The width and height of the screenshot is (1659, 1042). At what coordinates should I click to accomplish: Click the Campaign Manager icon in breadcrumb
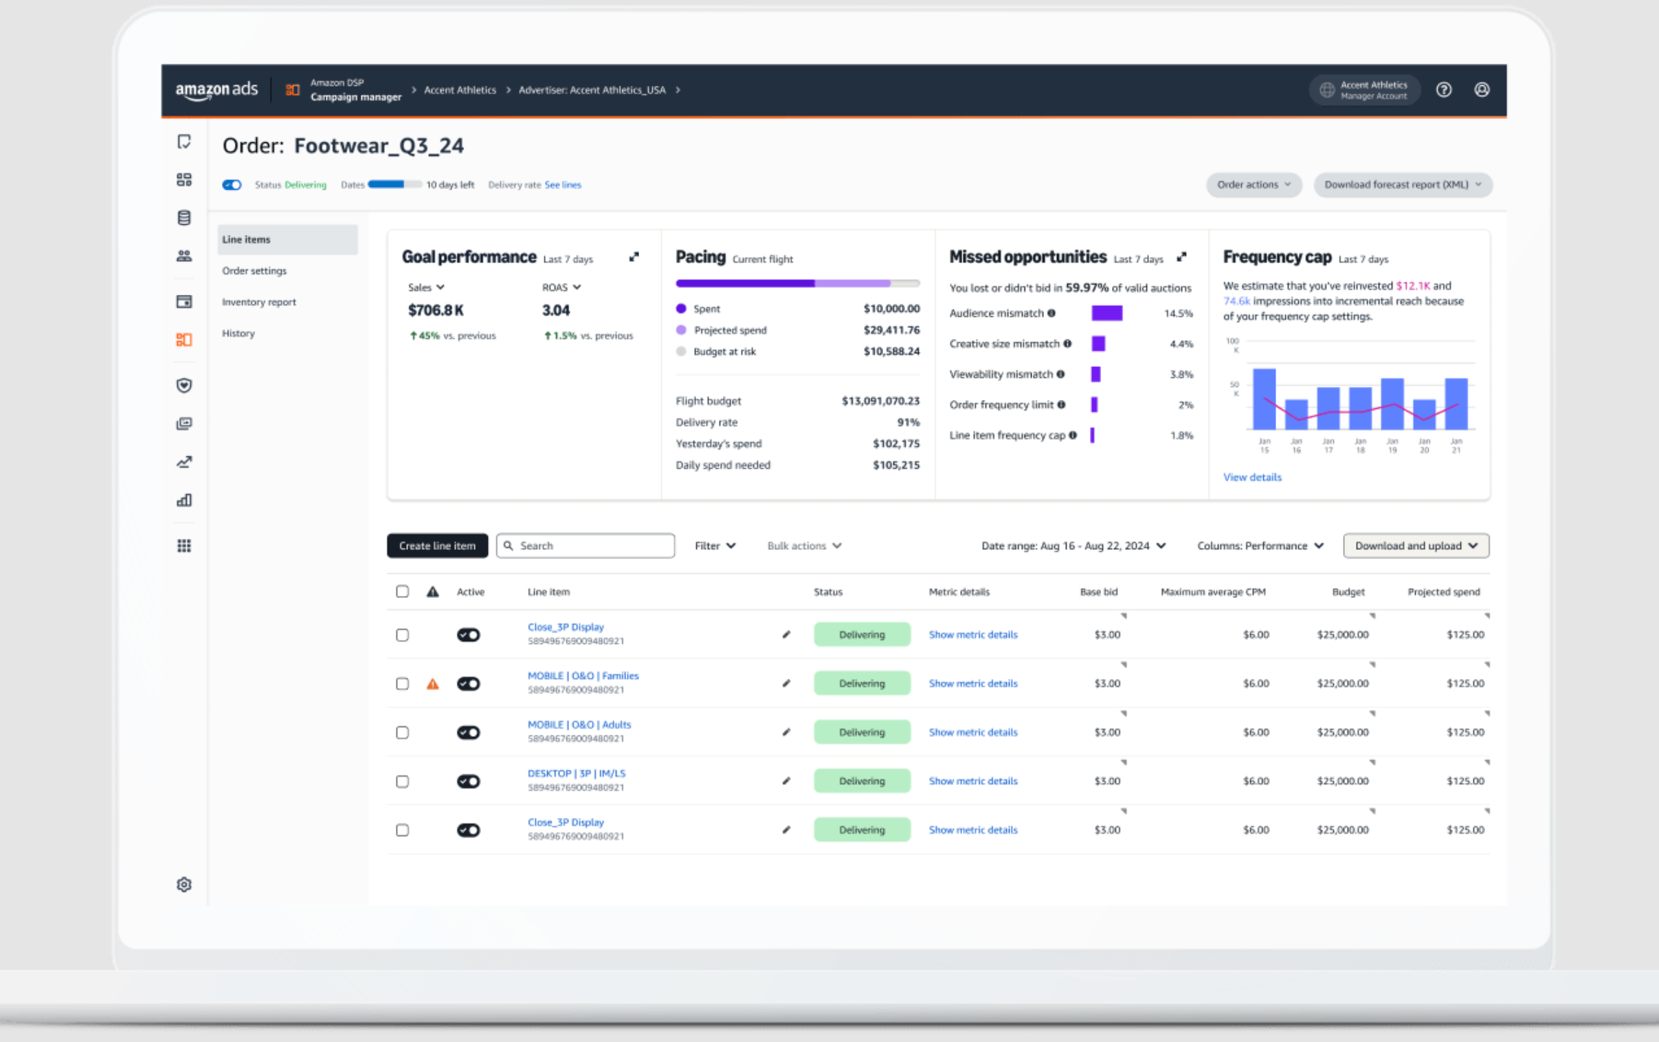click(x=293, y=90)
